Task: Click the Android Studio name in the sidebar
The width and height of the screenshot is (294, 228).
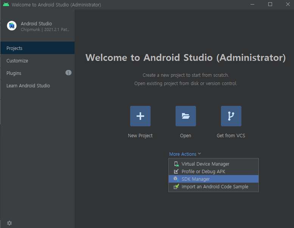Action: (36, 23)
